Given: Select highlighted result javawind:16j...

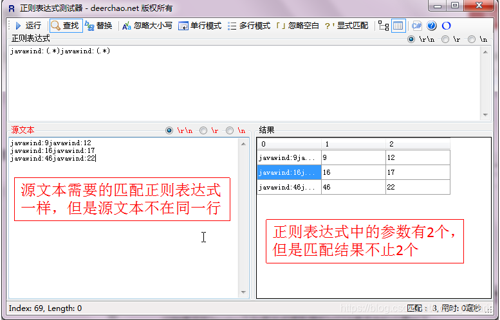Looking at the screenshot, I should pyautogui.click(x=289, y=172).
